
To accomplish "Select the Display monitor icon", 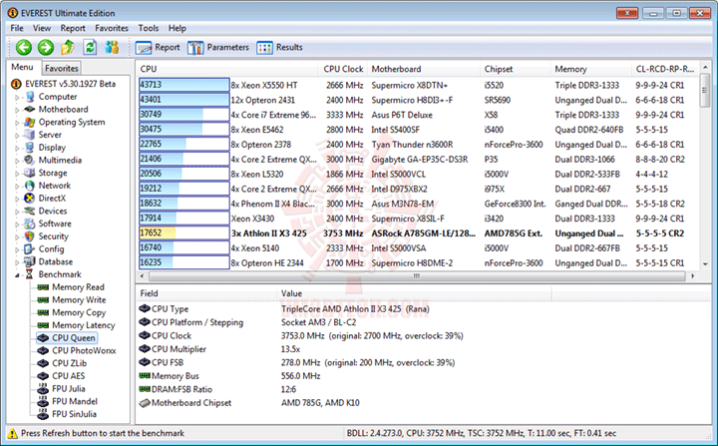I will click(x=30, y=147).
